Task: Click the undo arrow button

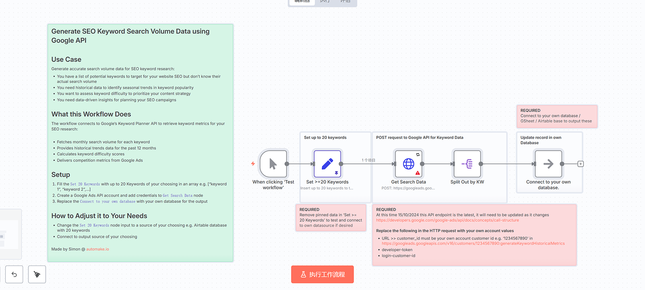Action: click(14, 274)
